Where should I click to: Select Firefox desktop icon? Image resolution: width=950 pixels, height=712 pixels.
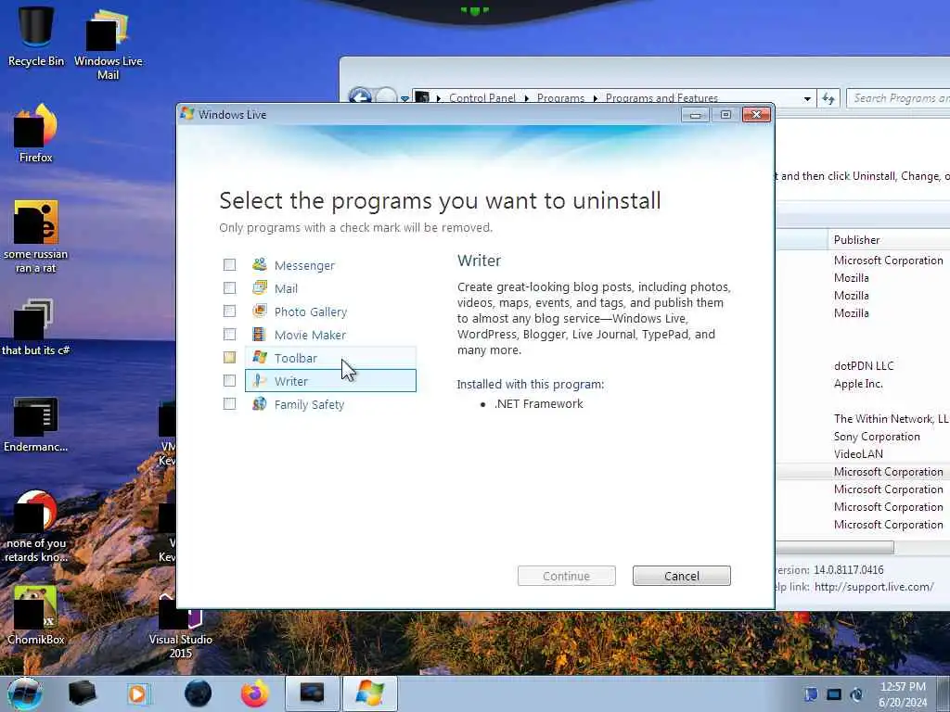pyautogui.click(x=36, y=133)
